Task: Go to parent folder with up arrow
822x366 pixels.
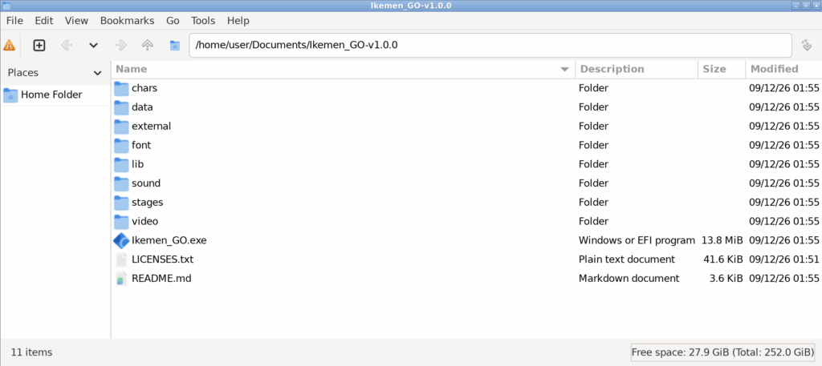Action: point(148,46)
